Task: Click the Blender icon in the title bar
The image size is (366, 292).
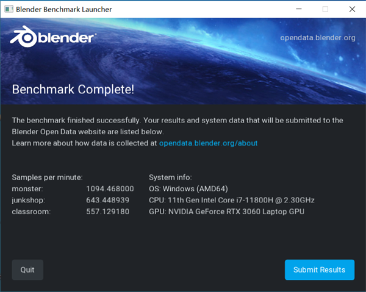Action: click(x=8, y=9)
